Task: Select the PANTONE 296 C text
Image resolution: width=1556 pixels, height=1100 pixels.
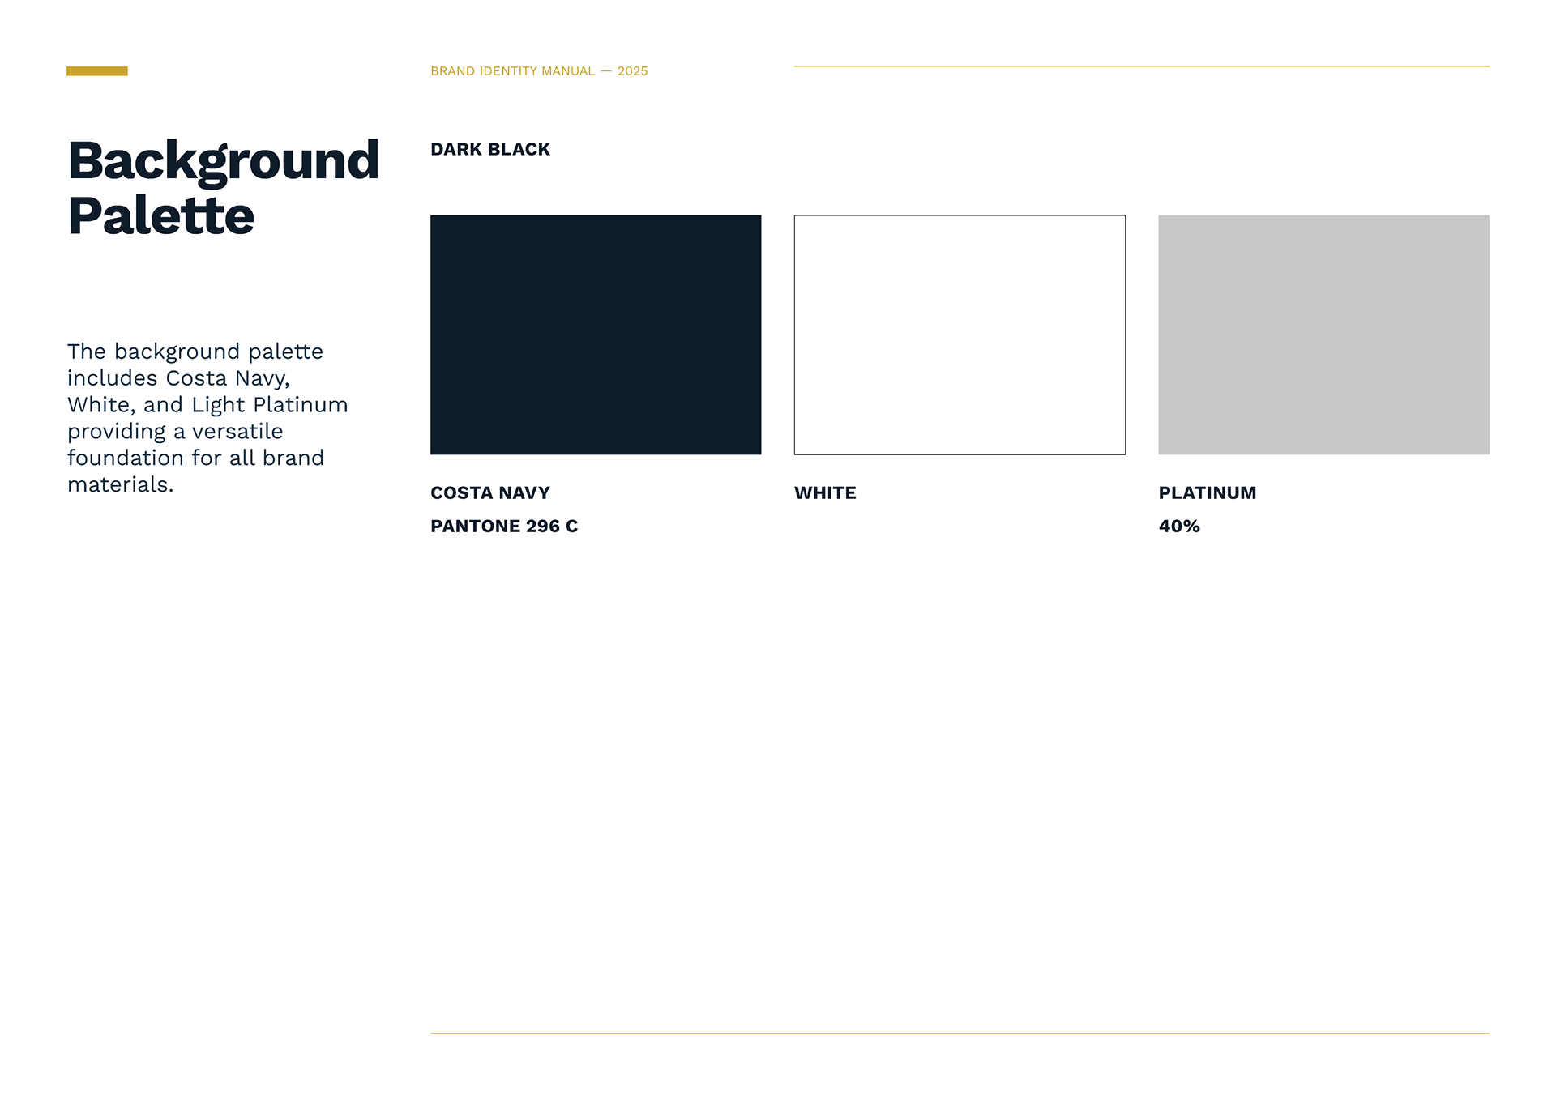Action: click(x=503, y=527)
